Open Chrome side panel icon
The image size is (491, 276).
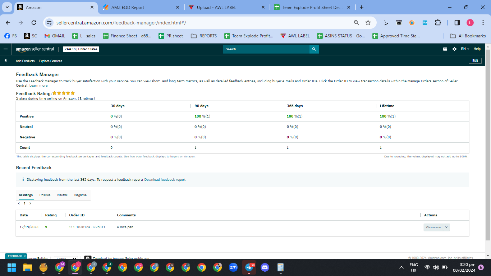[x=457, y=22]
